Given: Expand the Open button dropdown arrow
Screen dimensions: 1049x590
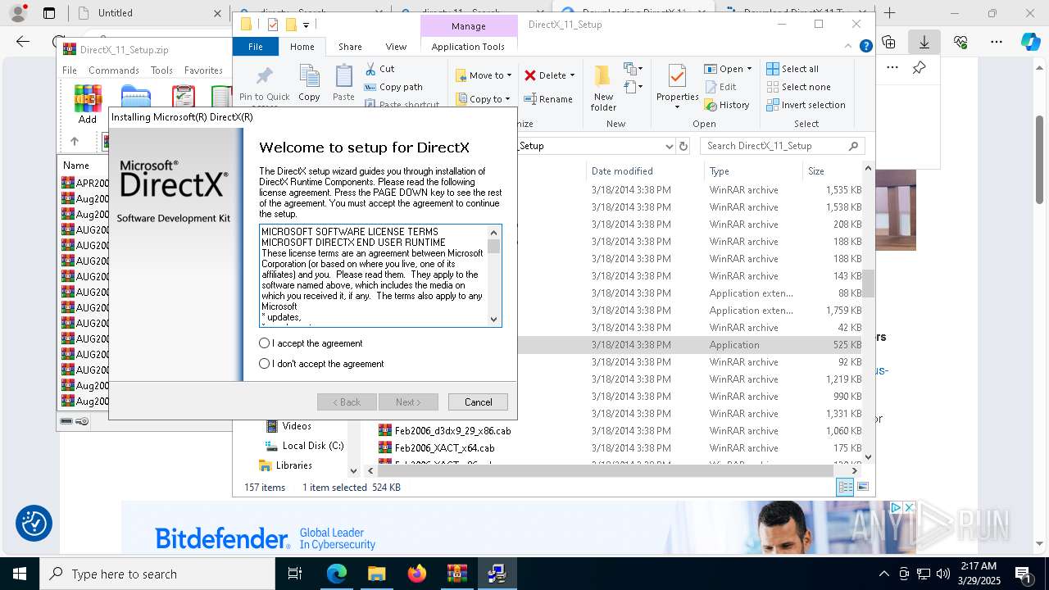Looking at the screenshot, I should point(749,69).
